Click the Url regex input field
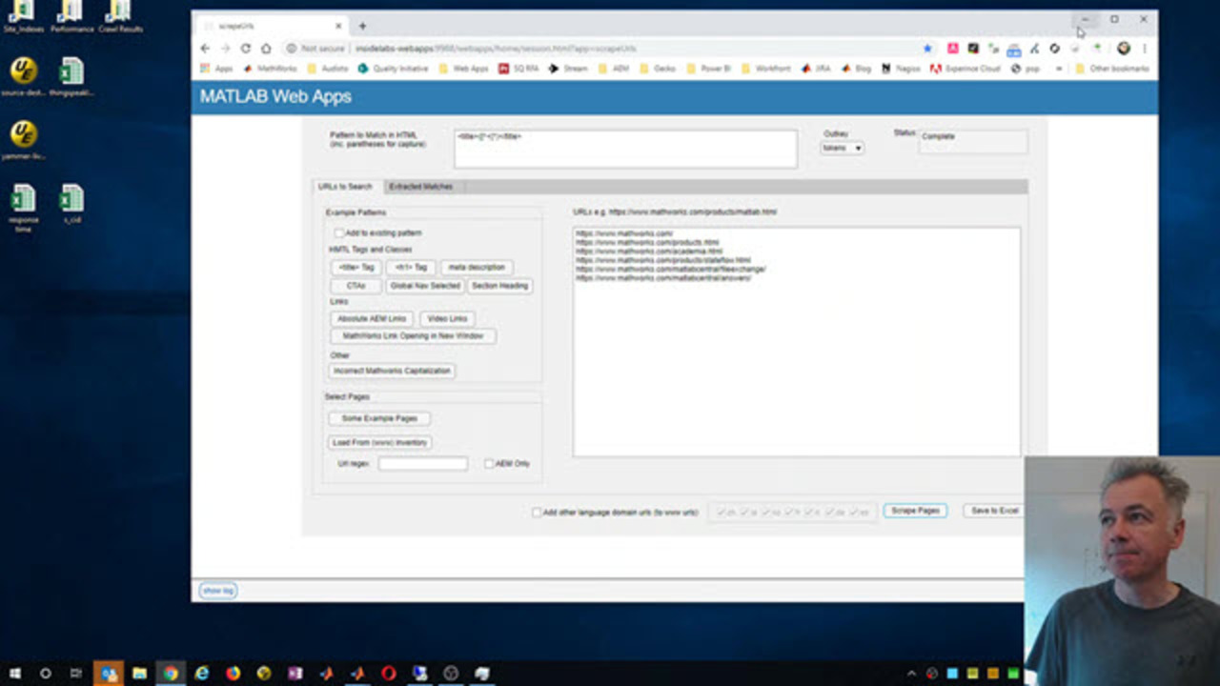 tap(422, 464)
